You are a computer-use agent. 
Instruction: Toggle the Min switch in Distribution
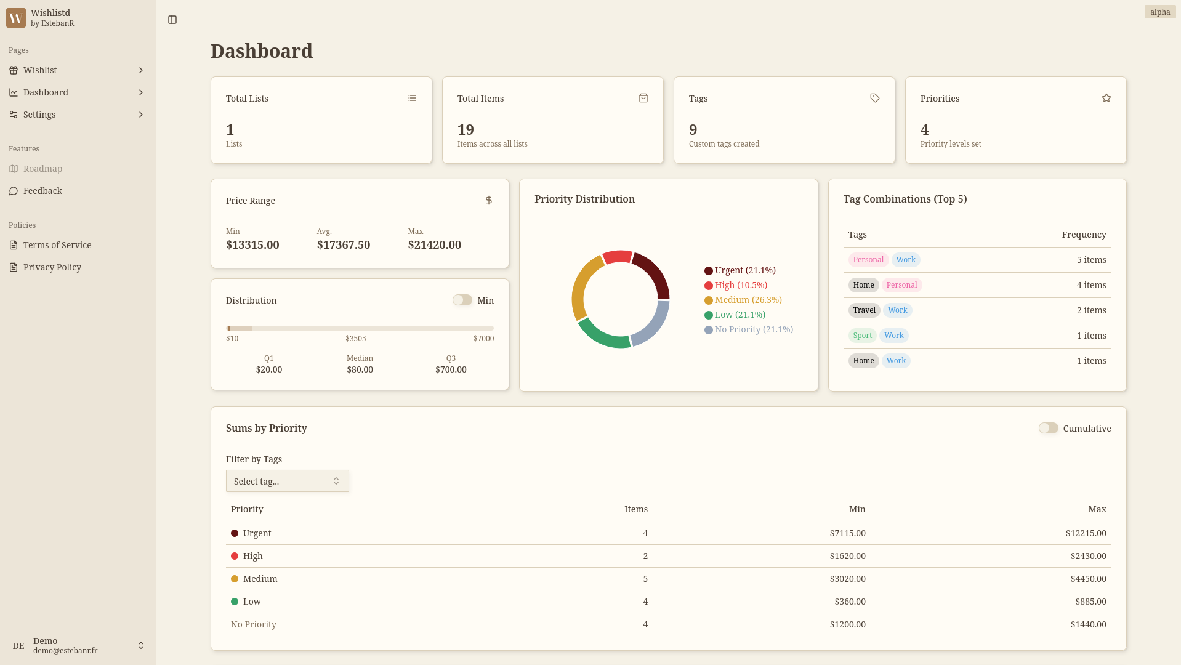tap(462, 300)
